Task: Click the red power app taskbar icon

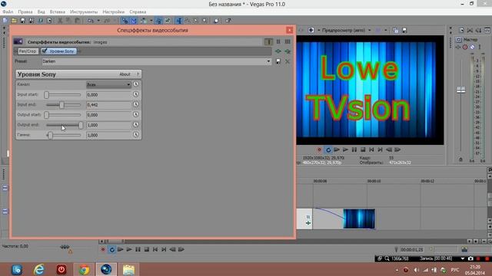Action: coord(61,269)
